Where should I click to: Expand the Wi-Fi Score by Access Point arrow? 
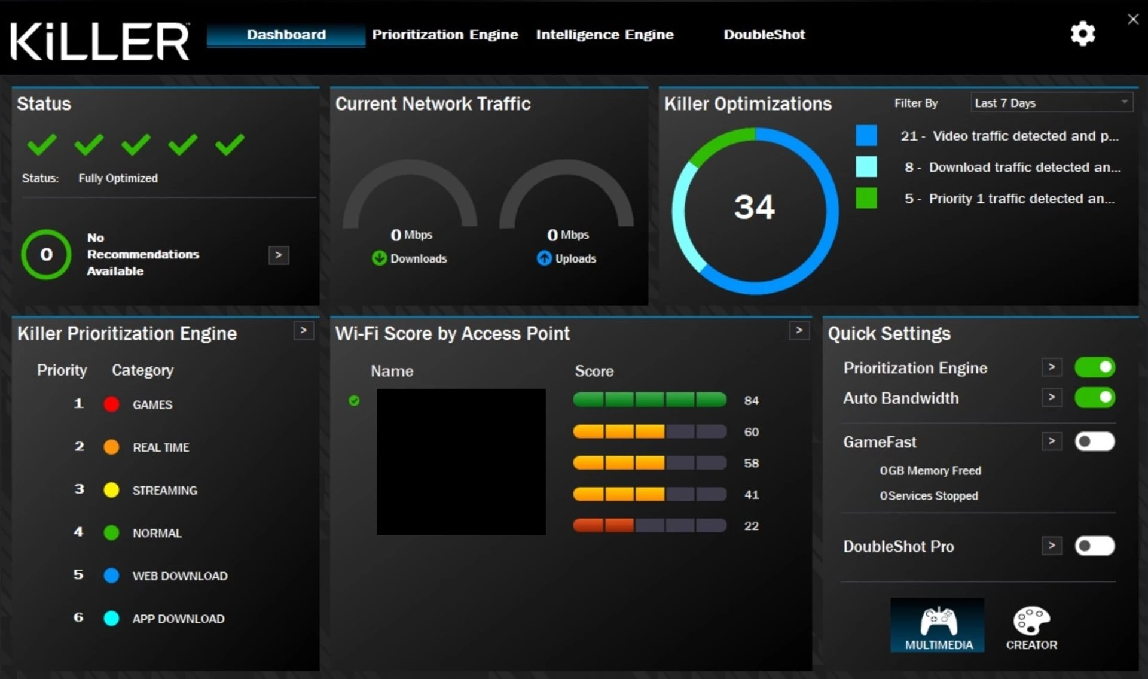pyautogui.click(x=799, y=330)
